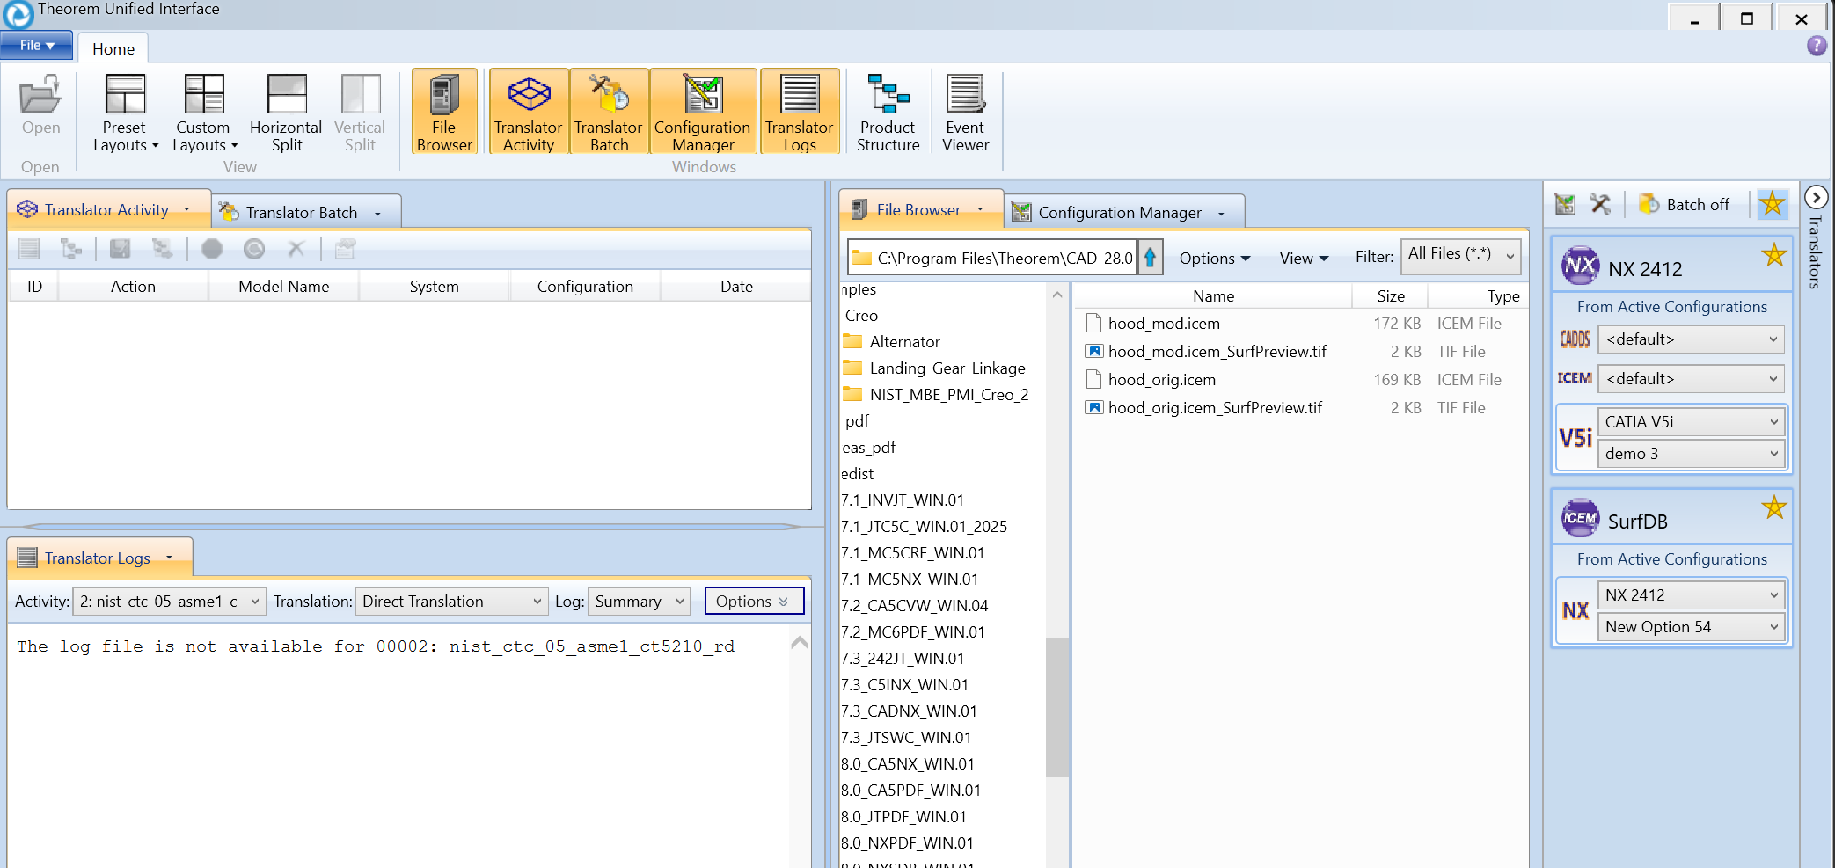This screenshot has width=1835, height=868.
Task: Expand the log Options button
Action: click(x=754, y=602)
